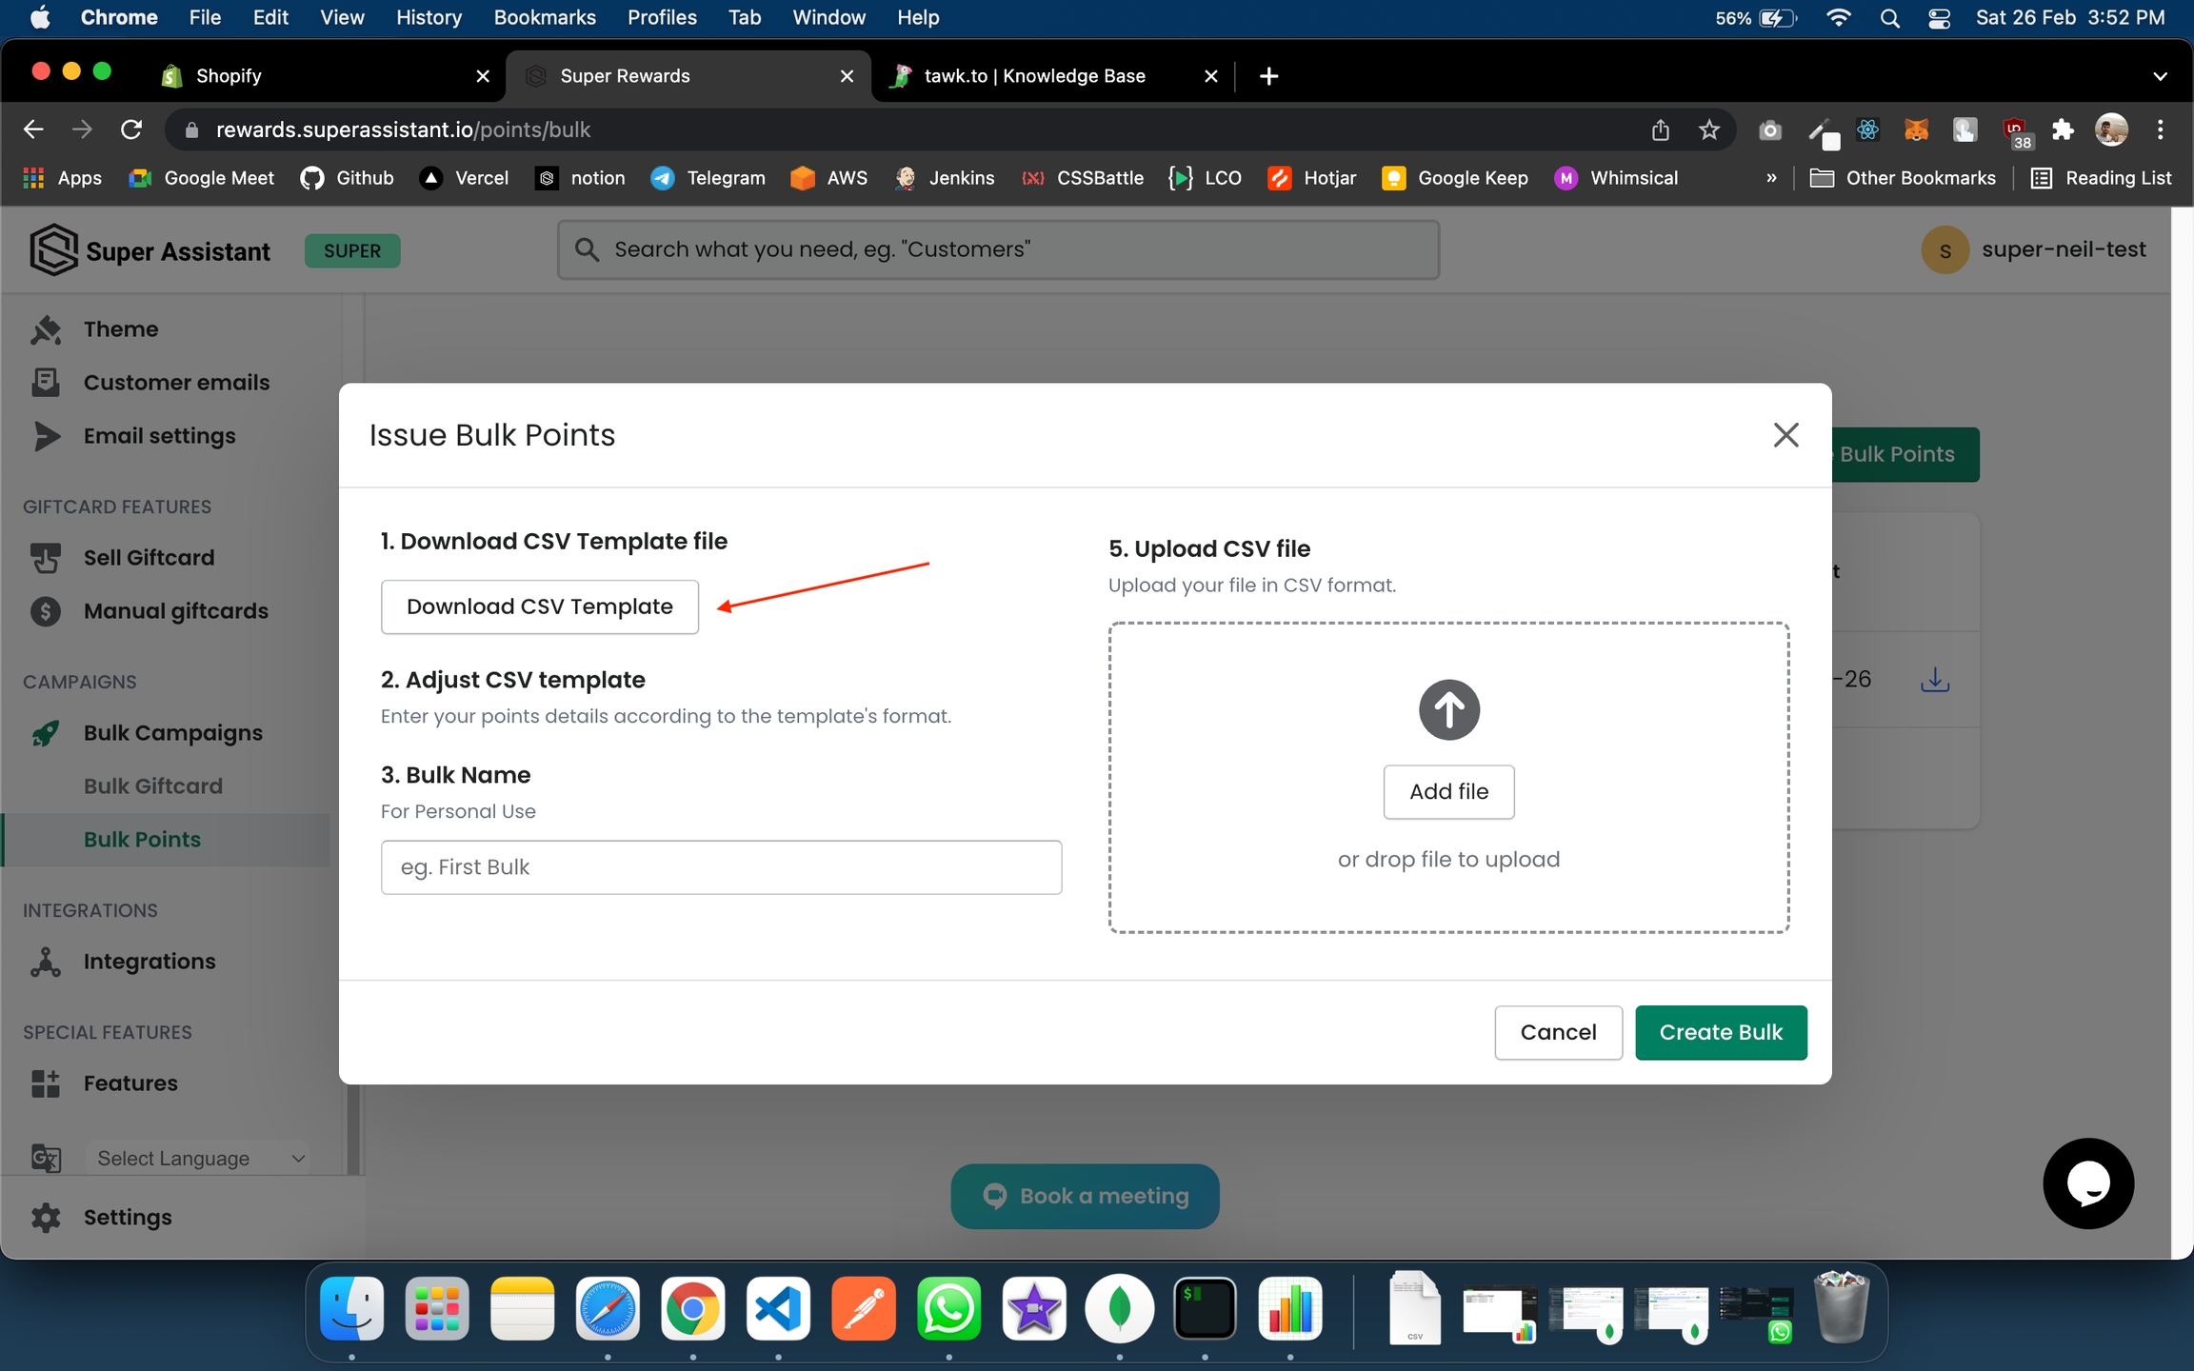Click the Add file button
The image size is (2194, 1371).
(x=1448, y=791)
